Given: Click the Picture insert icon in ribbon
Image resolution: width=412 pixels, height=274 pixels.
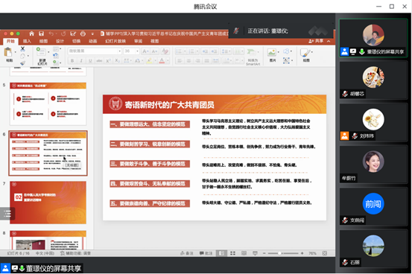Looking at the screenshot, I should (271, 52).
